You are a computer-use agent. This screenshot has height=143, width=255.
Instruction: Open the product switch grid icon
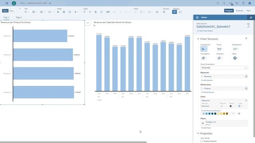click(x=250, y=3)
